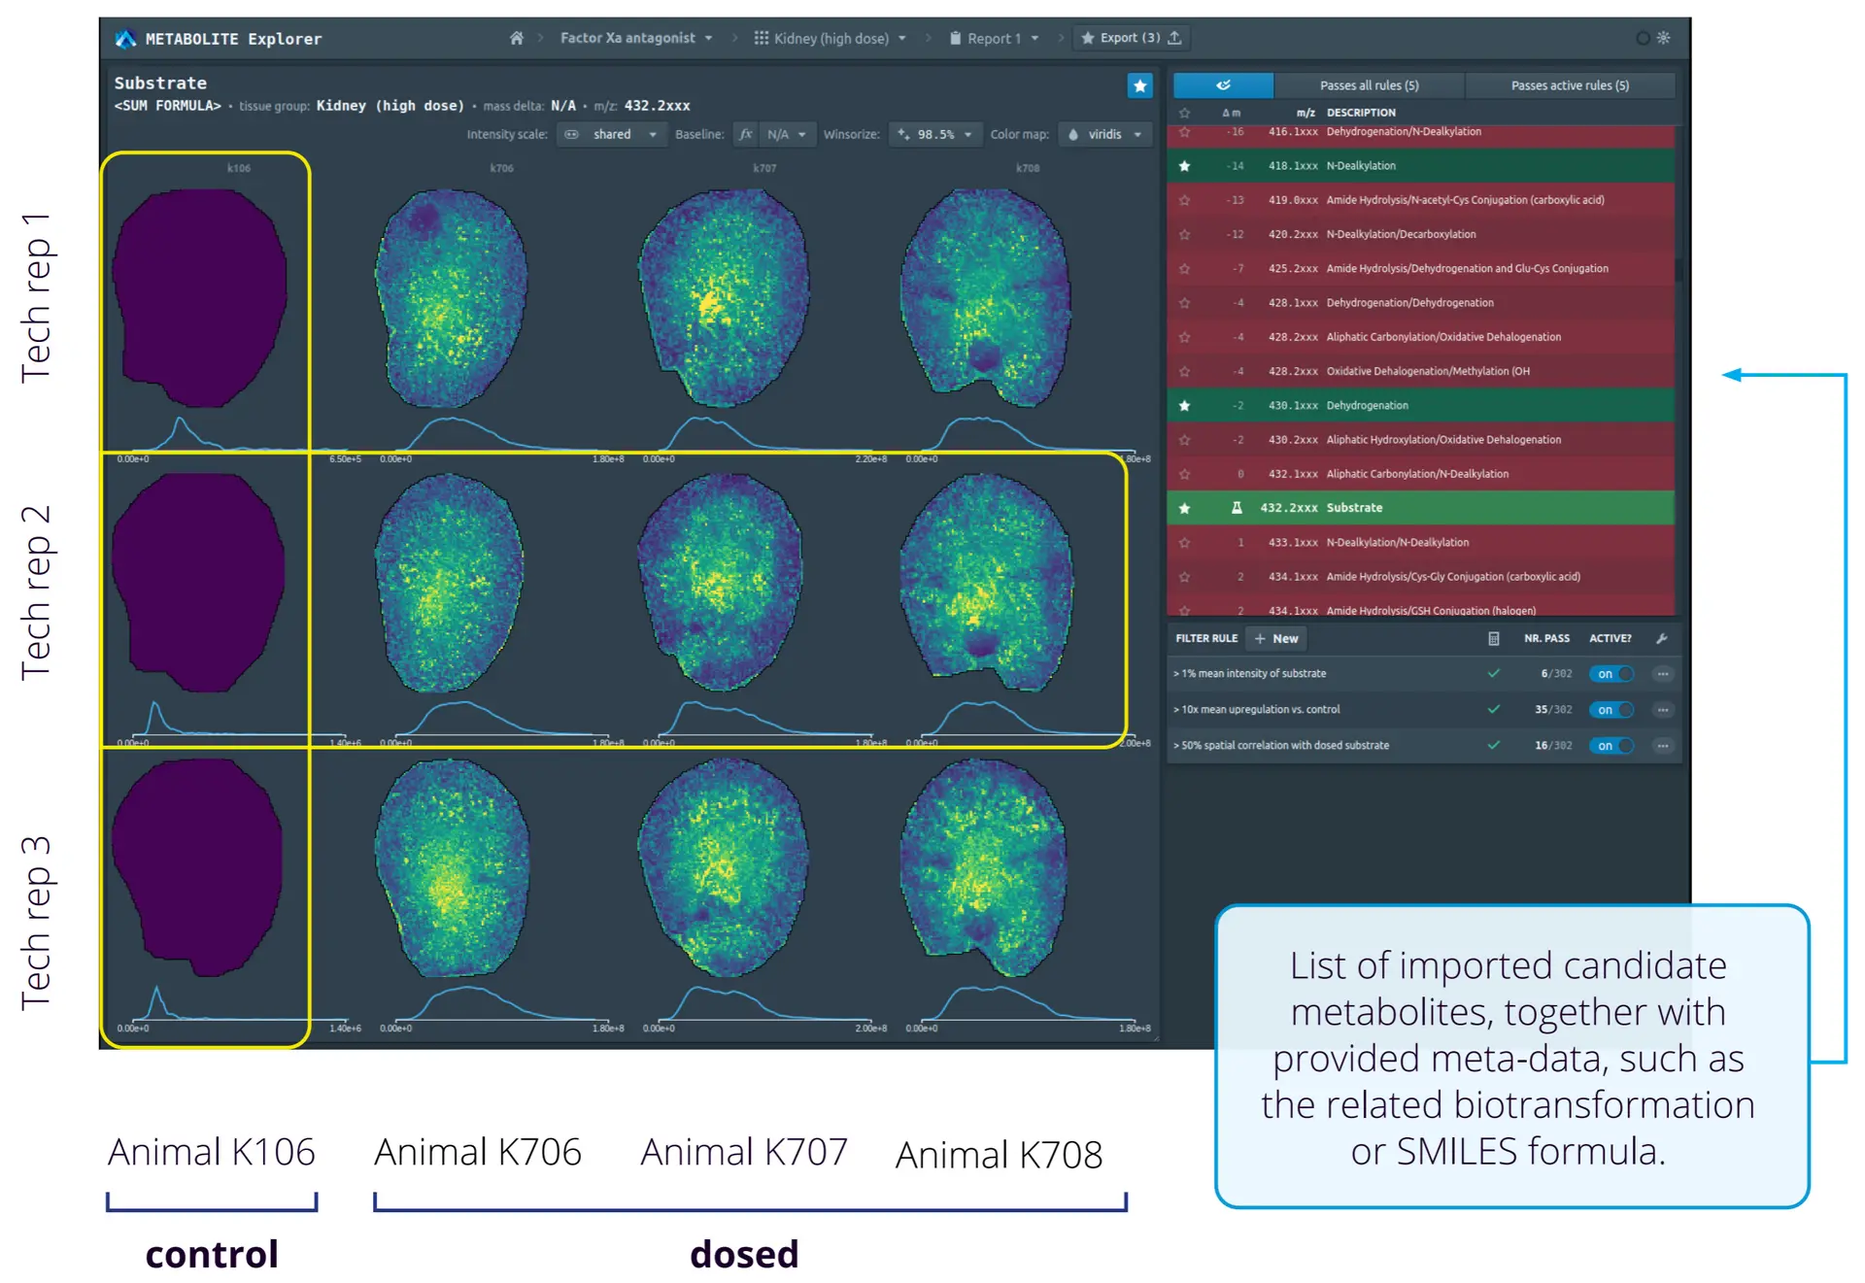Click the wrench icon in filter rules
The height and width of the screenshot is (1283, 1865).
click(1661, 638)
